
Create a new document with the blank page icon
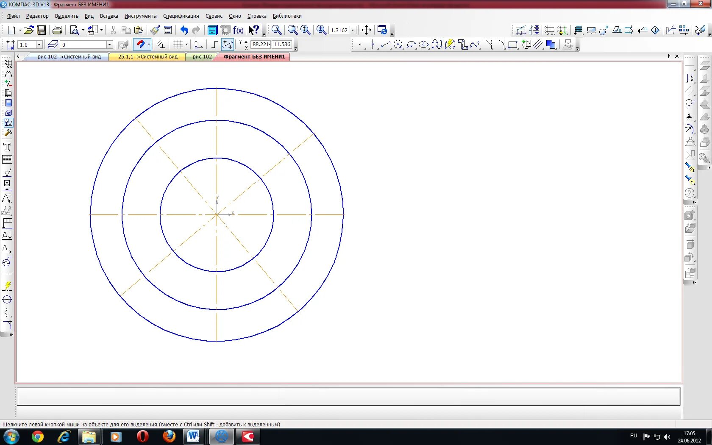11,30
